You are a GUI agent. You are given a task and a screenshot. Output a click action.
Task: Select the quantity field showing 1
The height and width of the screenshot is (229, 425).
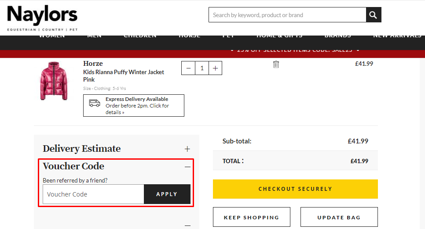[202, 68]
